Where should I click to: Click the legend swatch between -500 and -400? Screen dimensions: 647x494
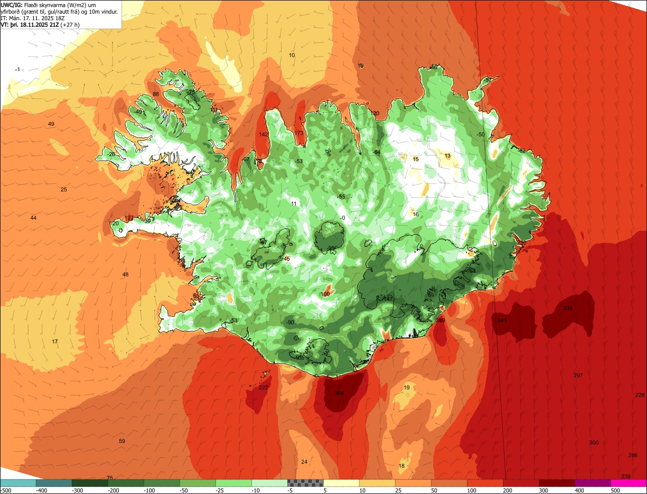pos(18,483)
